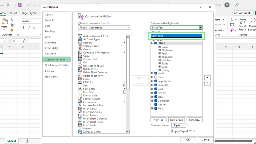The width and height of the screenshot is (256, 144).
Task: Click the Rename... button
Action: tap(194, 120)
